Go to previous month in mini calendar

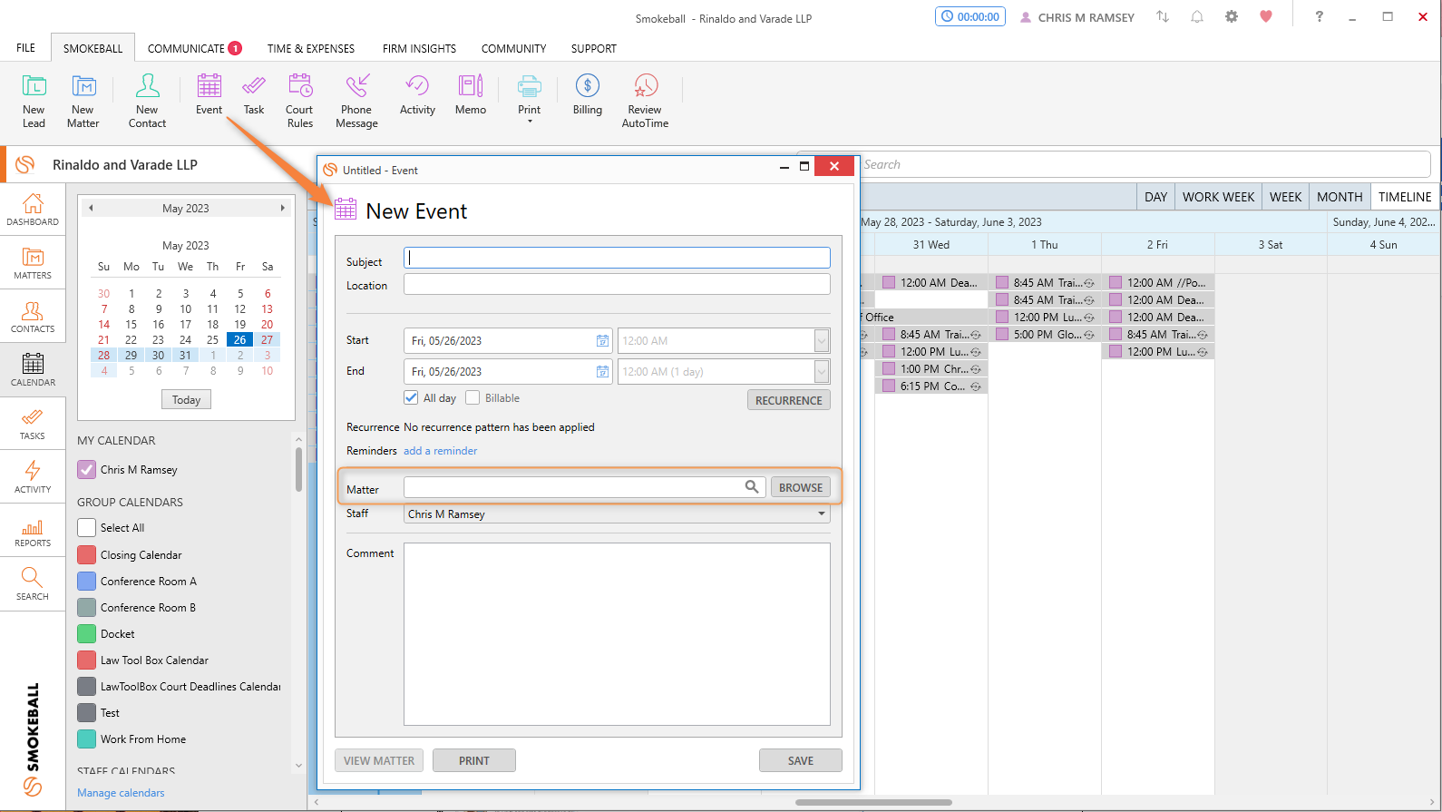coord(91,208)
